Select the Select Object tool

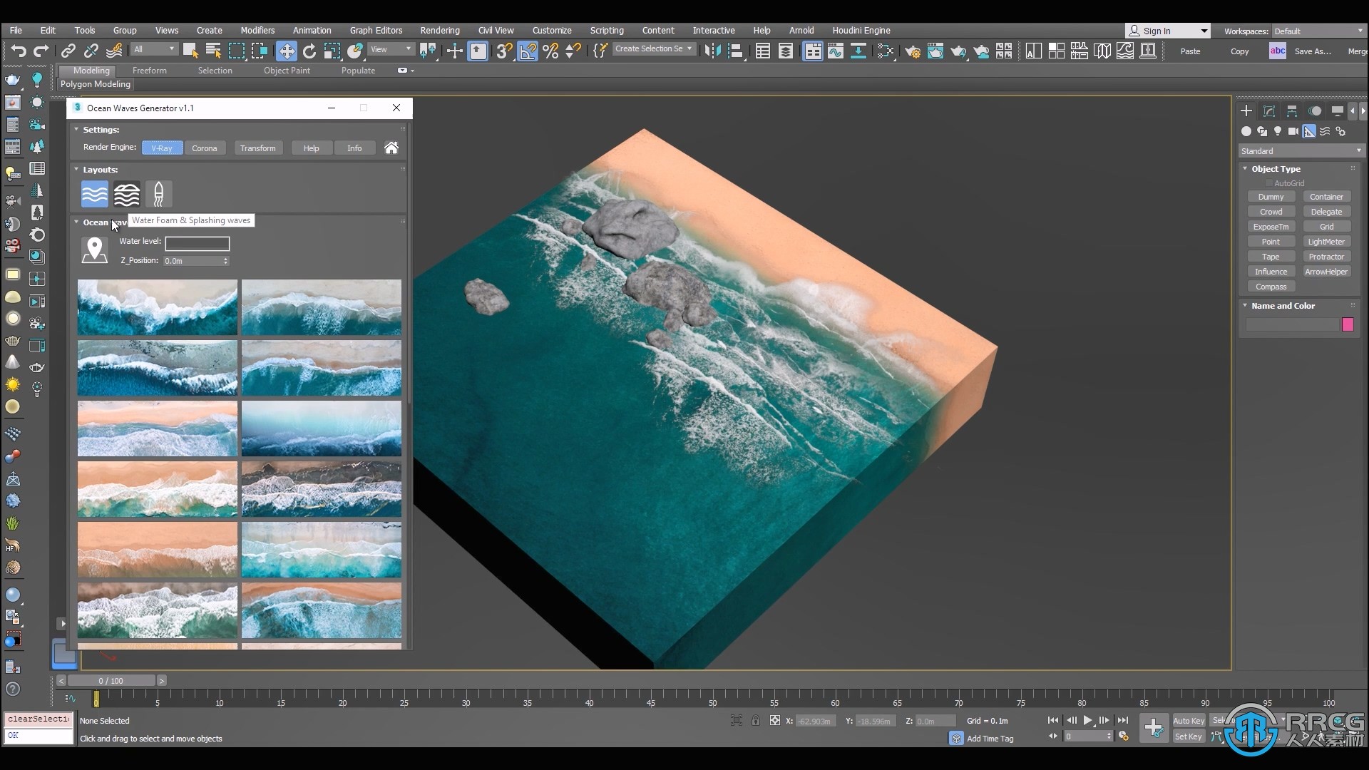[190, 51]
